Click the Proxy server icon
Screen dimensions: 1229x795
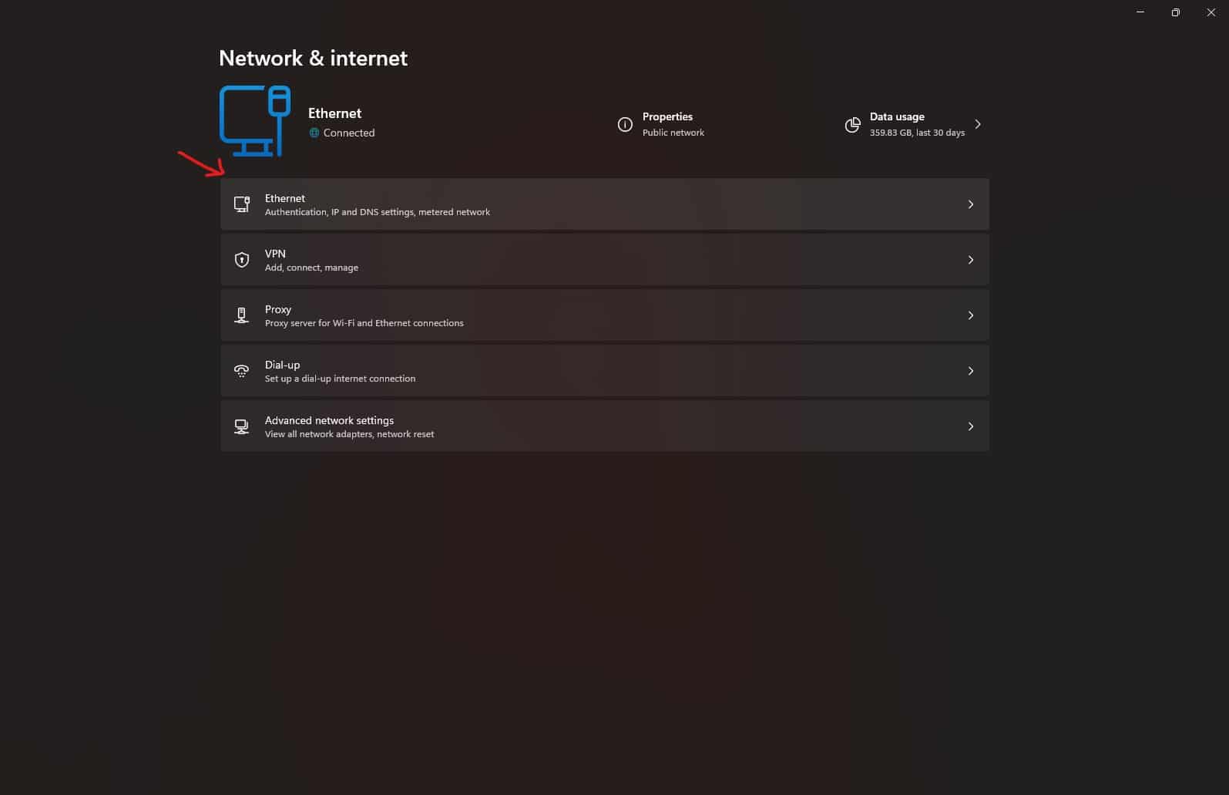[x=242, y=315]
